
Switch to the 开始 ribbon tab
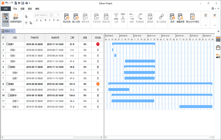pos(15,9)
